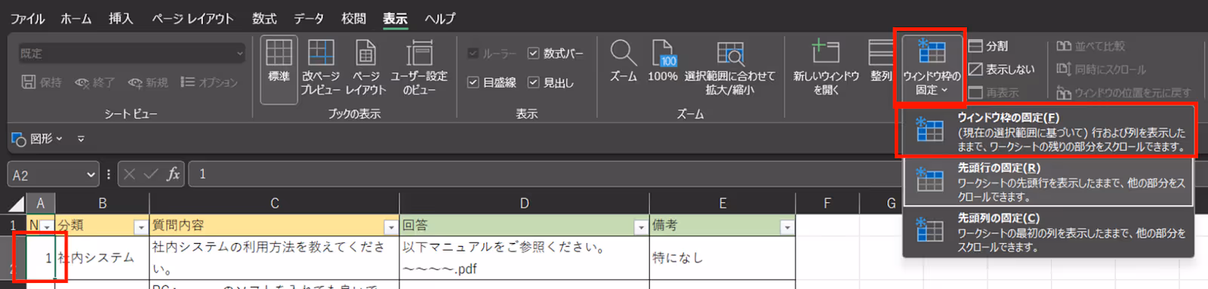Select column F header

coord(827,204)
